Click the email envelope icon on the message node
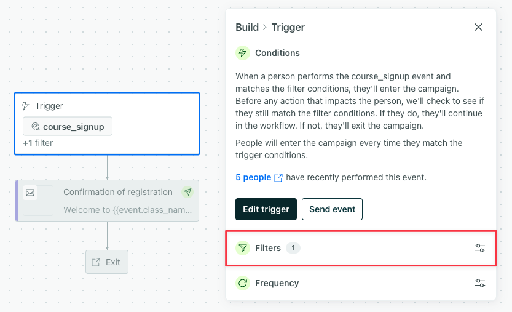Screen dimensions: 512x312 pos(30,193)
